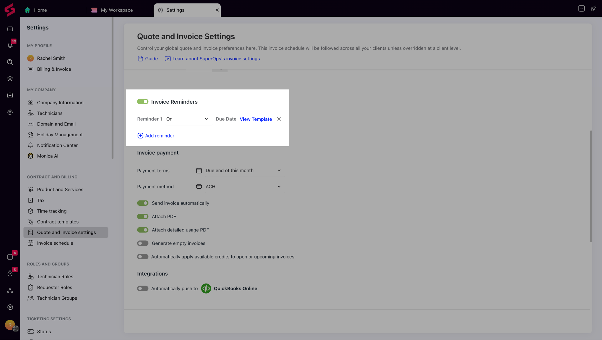Expand the Payment terms dropdown
Image resolution: width=602 pixels, height=340 pixels.
pyautogui.click(x=244, y=170)
